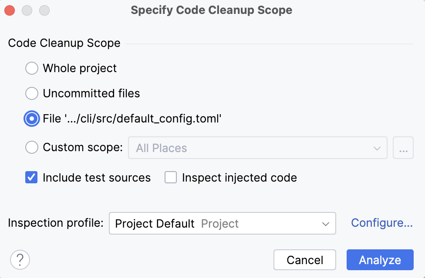The image size is (425, 278).
Task: Click the help question mark icon
Action: tap(20, 259)
